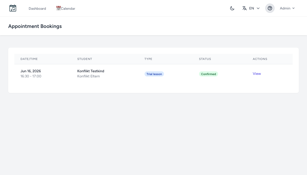This screenshot has width=307, height=175.
Task: Click the STATUS column header
Action: pyautogui.click(x=205, y=59)
